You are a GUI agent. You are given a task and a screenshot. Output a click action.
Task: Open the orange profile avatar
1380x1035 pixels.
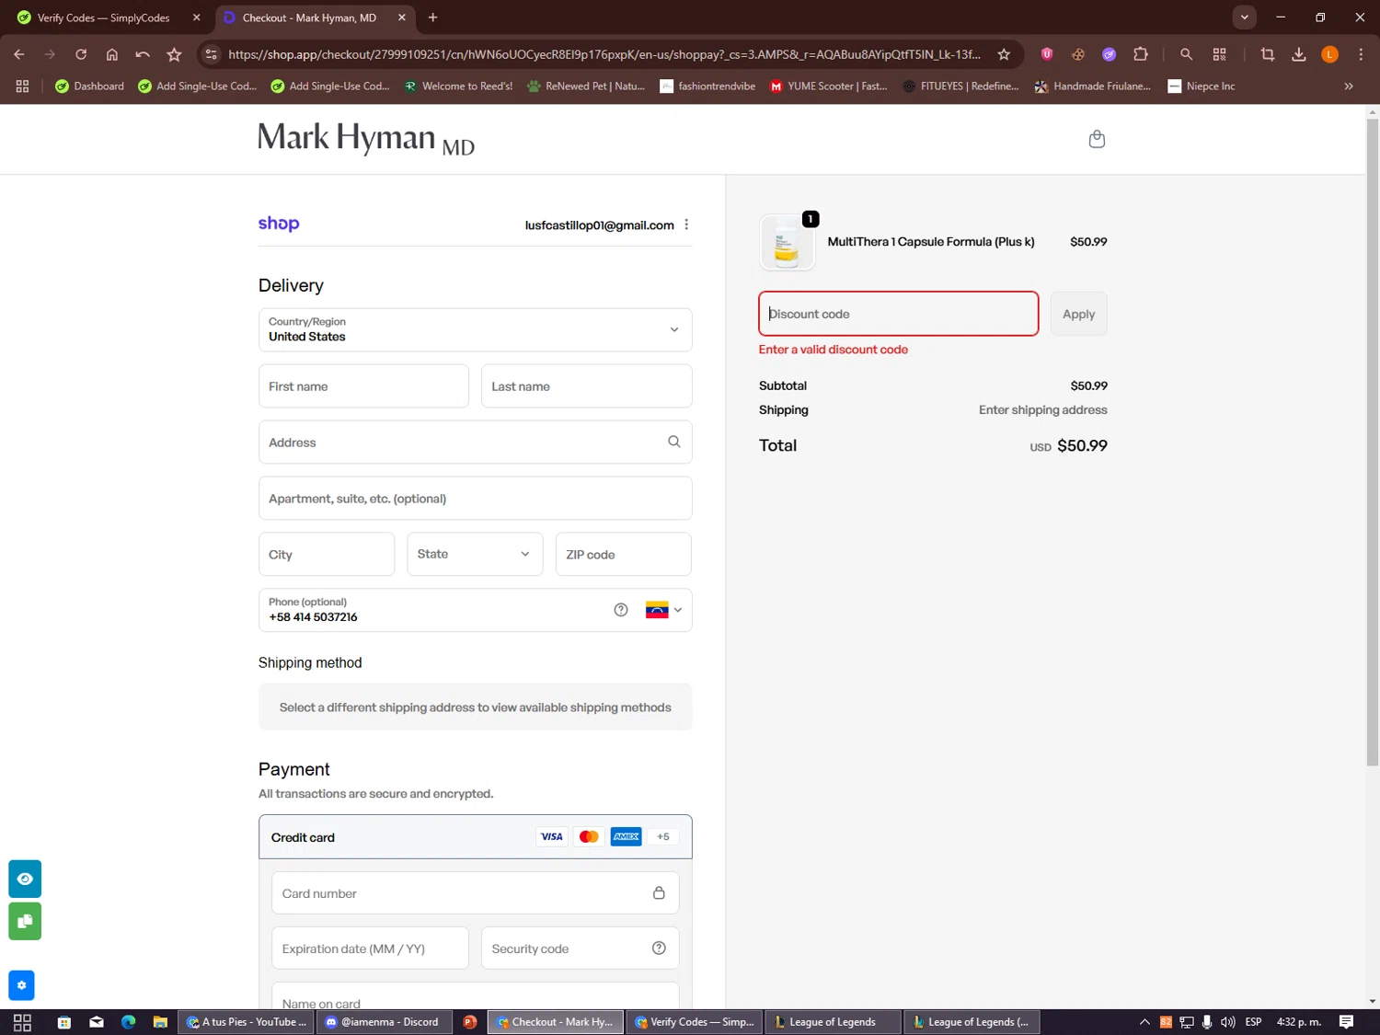(1329, 54)
